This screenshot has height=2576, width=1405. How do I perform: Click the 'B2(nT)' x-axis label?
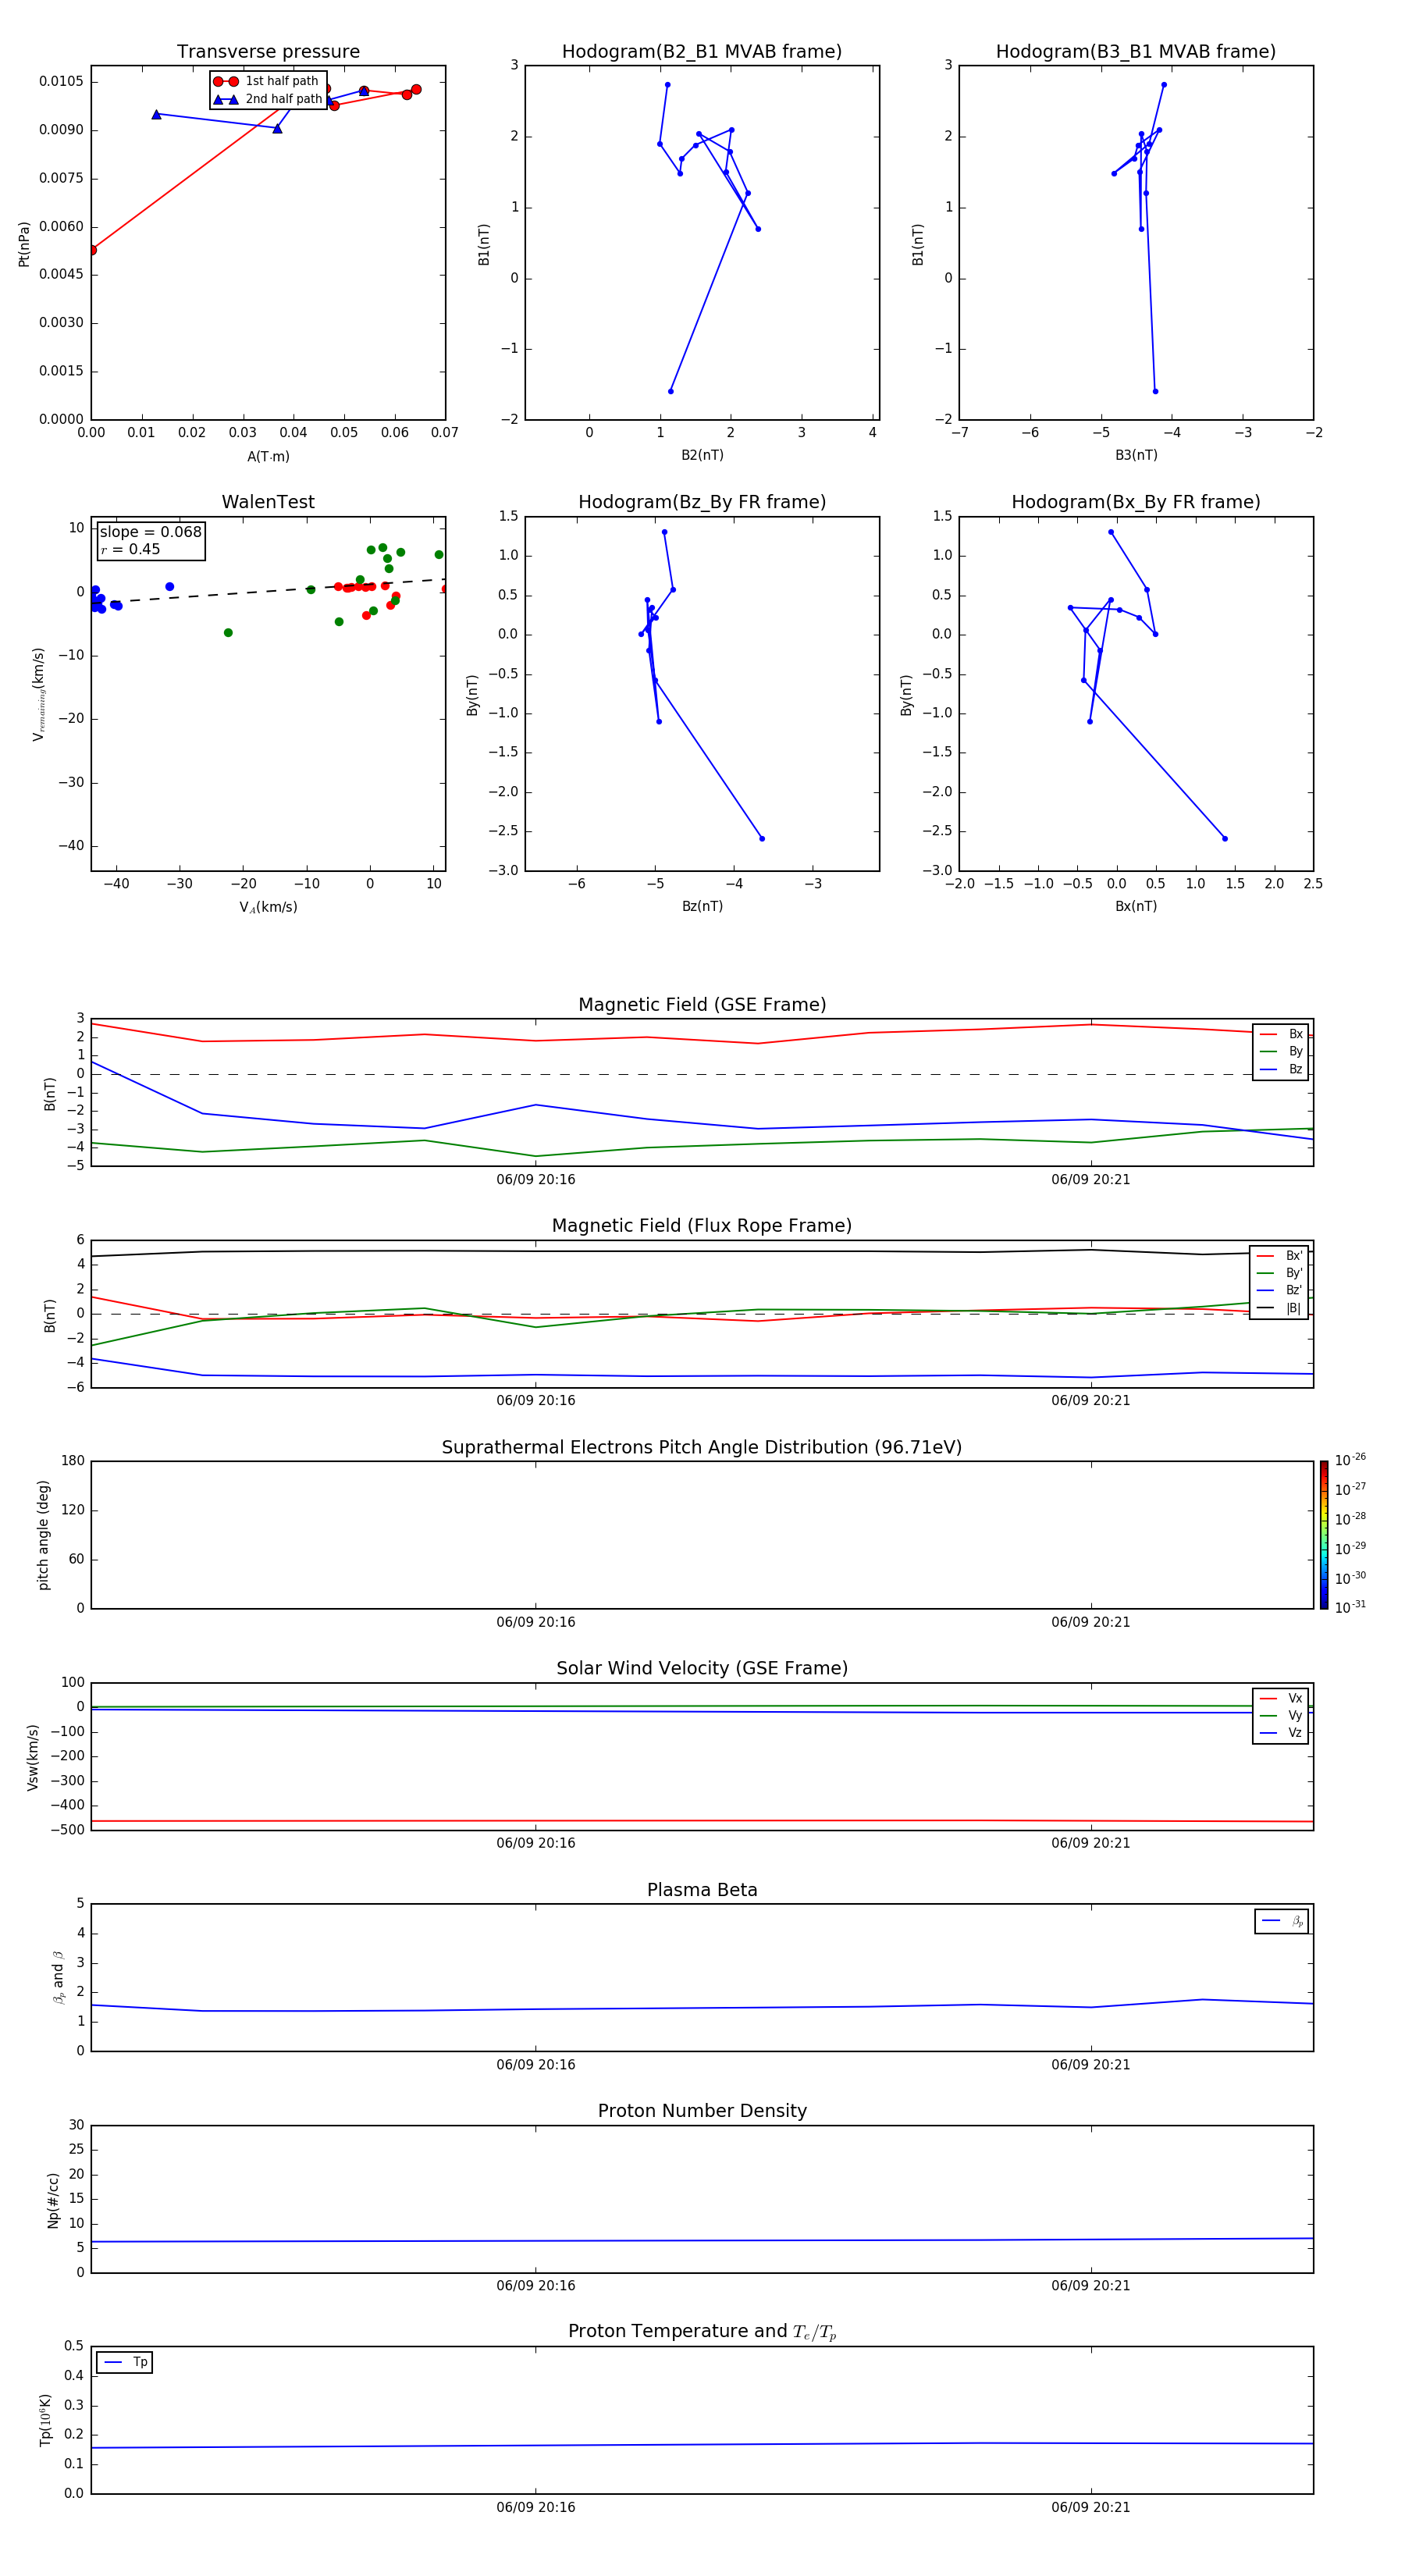coord(702,455)
